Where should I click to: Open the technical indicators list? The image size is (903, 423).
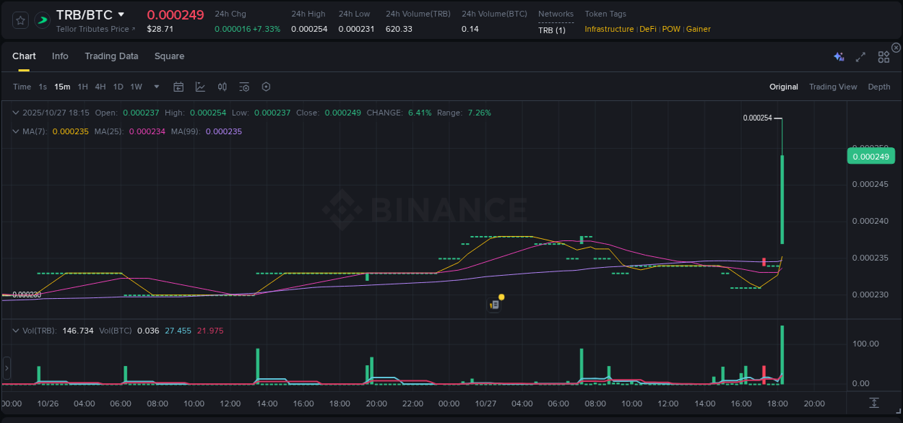pos(243,87)
